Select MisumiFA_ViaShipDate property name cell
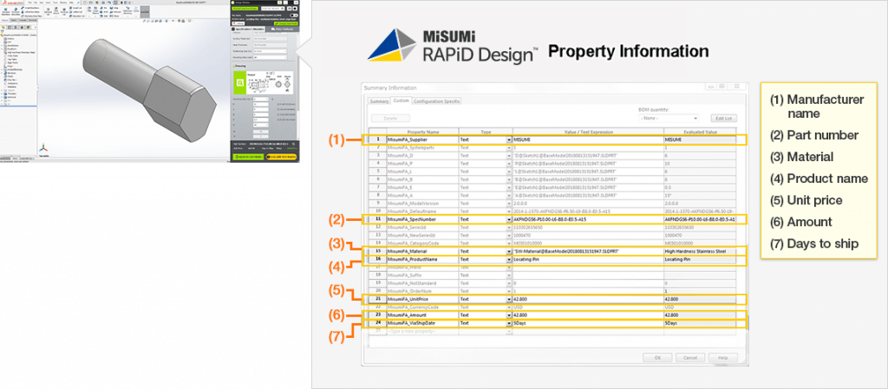 tap(422, 323)
